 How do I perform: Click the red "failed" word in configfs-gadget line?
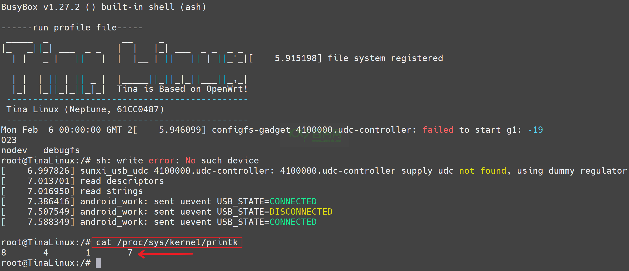[438, 130]
